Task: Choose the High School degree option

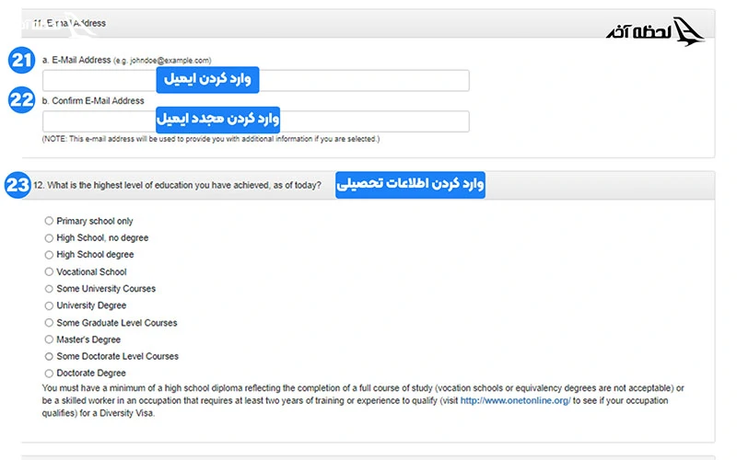Action: [x=49, y=255]
